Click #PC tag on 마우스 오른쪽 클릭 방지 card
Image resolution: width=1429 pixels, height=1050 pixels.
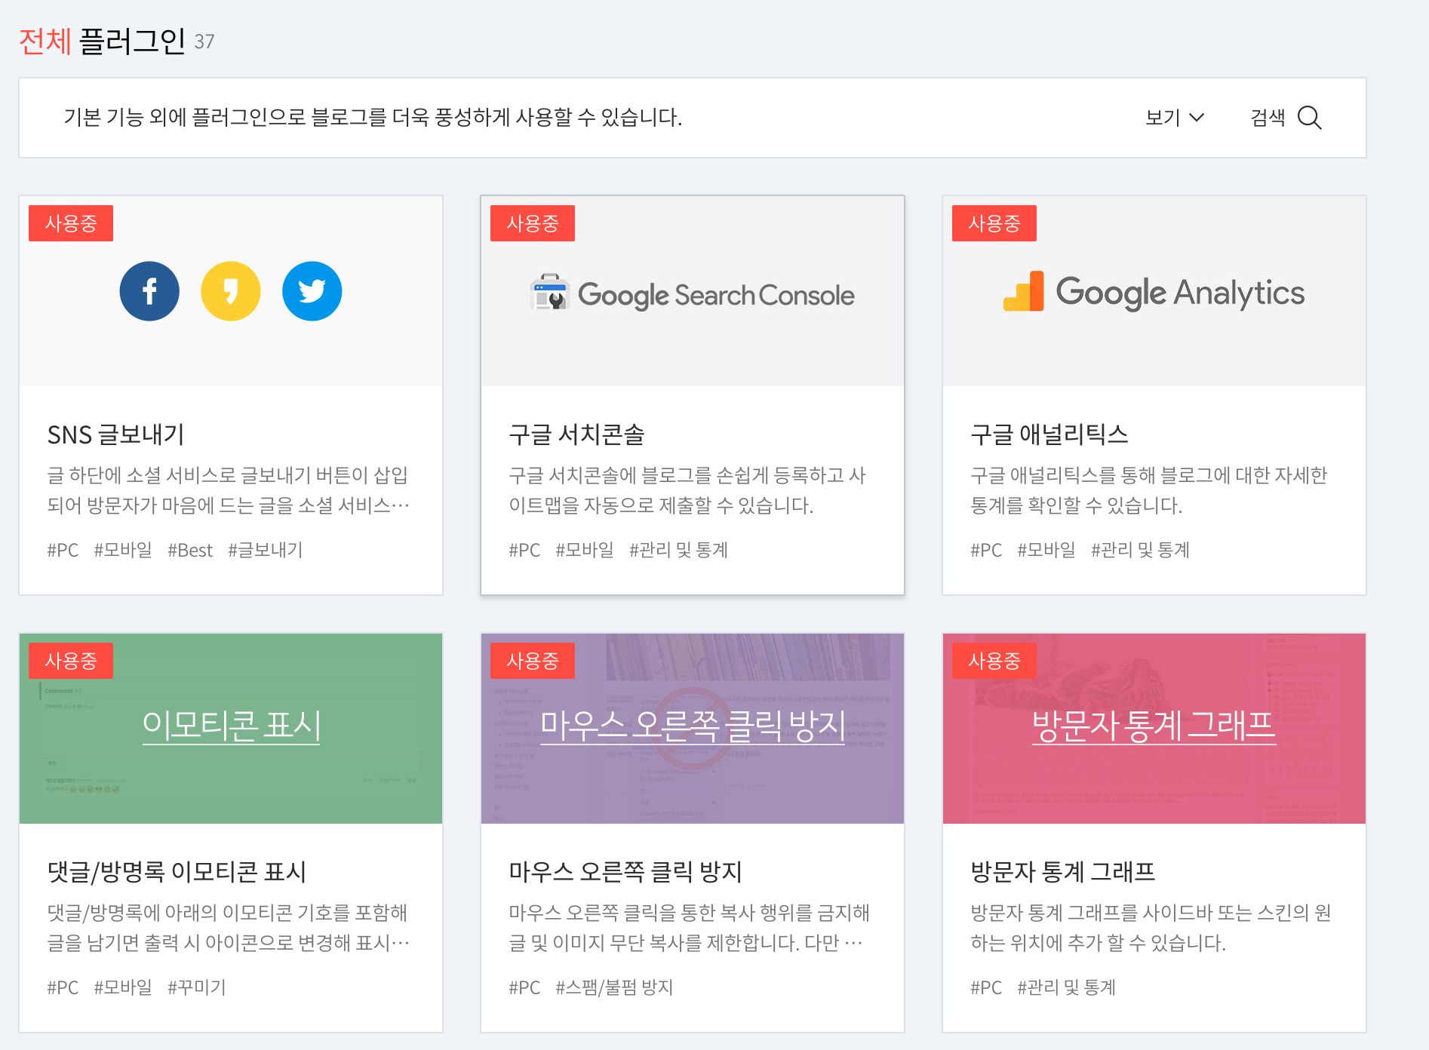click(x=524, y=988)
